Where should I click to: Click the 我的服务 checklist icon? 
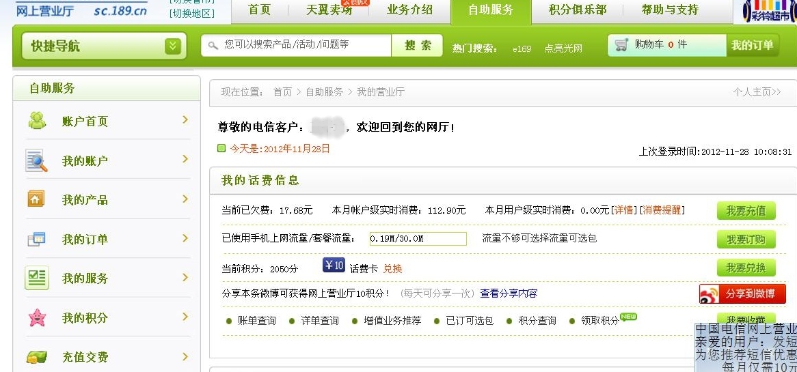[x=37, y=278]
